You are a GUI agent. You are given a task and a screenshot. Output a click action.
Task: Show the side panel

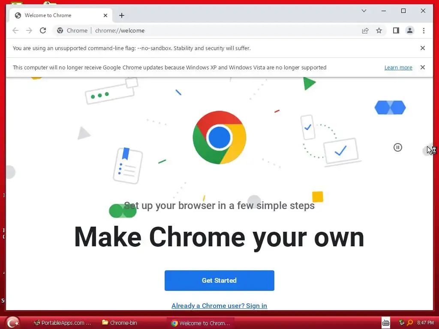tap(396, 30)
